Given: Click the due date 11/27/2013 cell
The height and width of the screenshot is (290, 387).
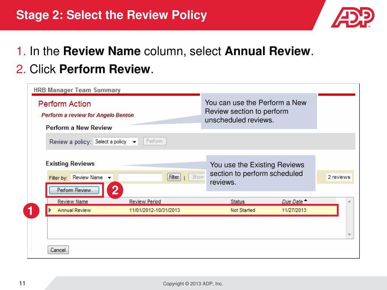Looking at the screenshot, I should 294,210.
